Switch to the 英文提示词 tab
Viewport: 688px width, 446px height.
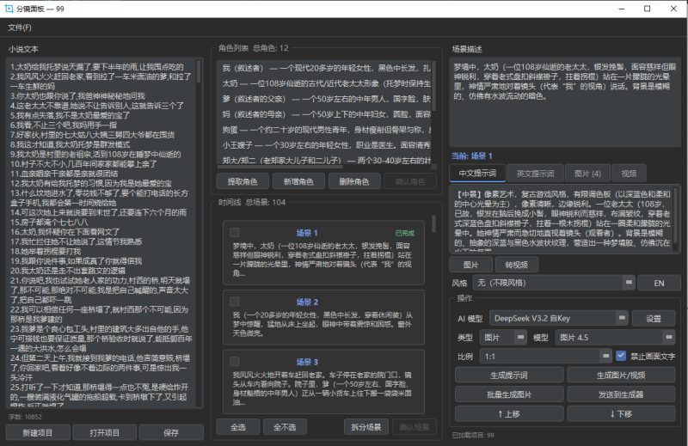pyautogui.click(x=535, y=173)
